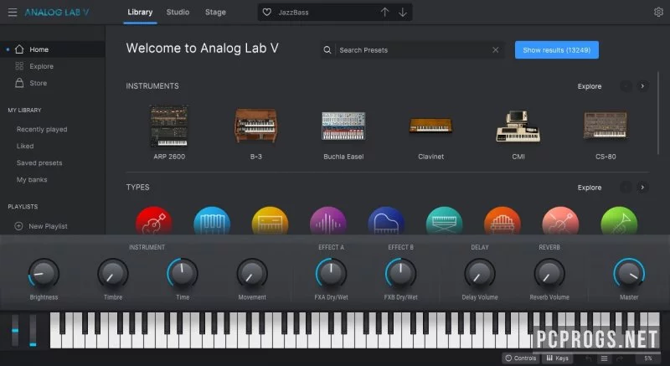The image size is (670, 366).
Task: Click the Time knob
Action: pyautogui.click(x=183, y=273)
